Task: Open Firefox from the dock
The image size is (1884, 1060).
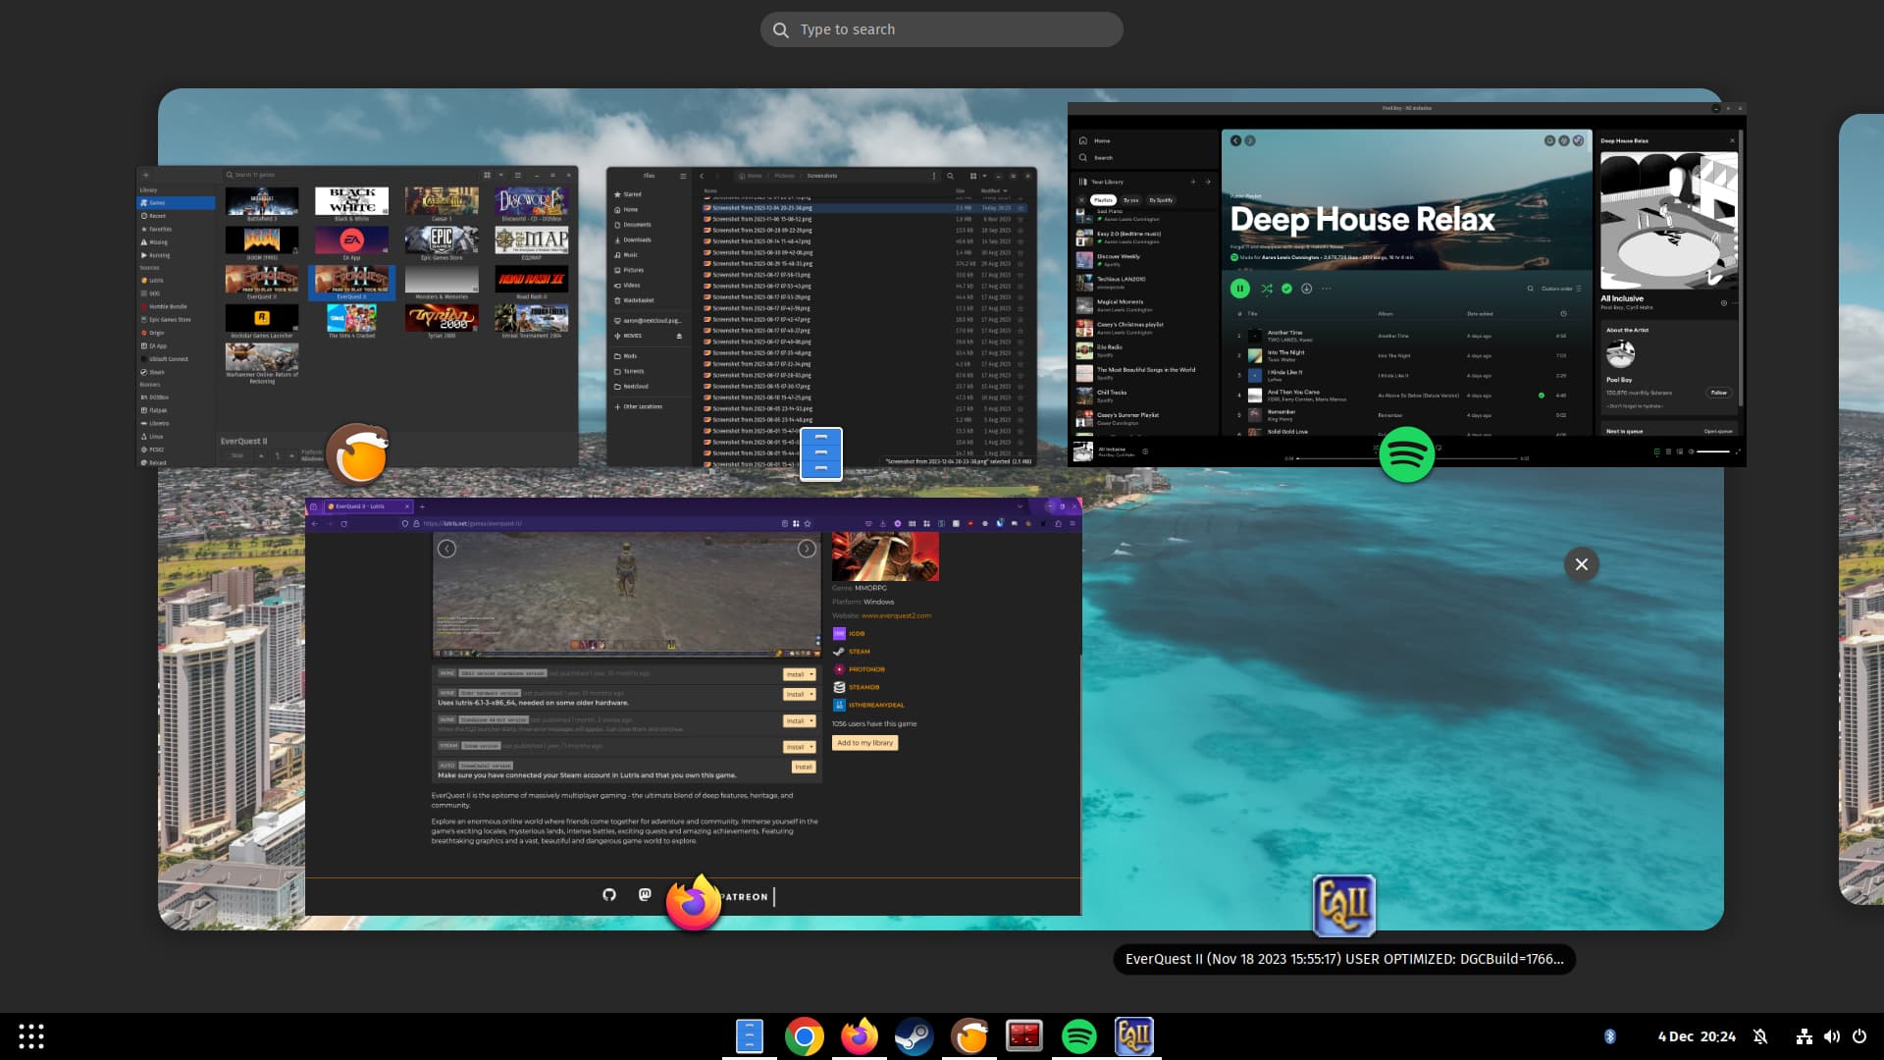Action: click(x=859, y=1036)
